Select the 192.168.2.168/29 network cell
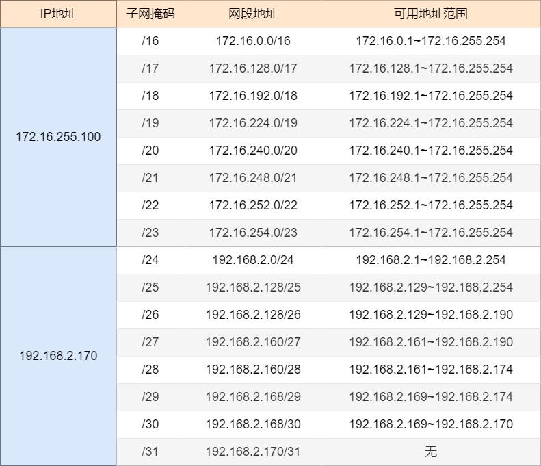 click(253, 397)
